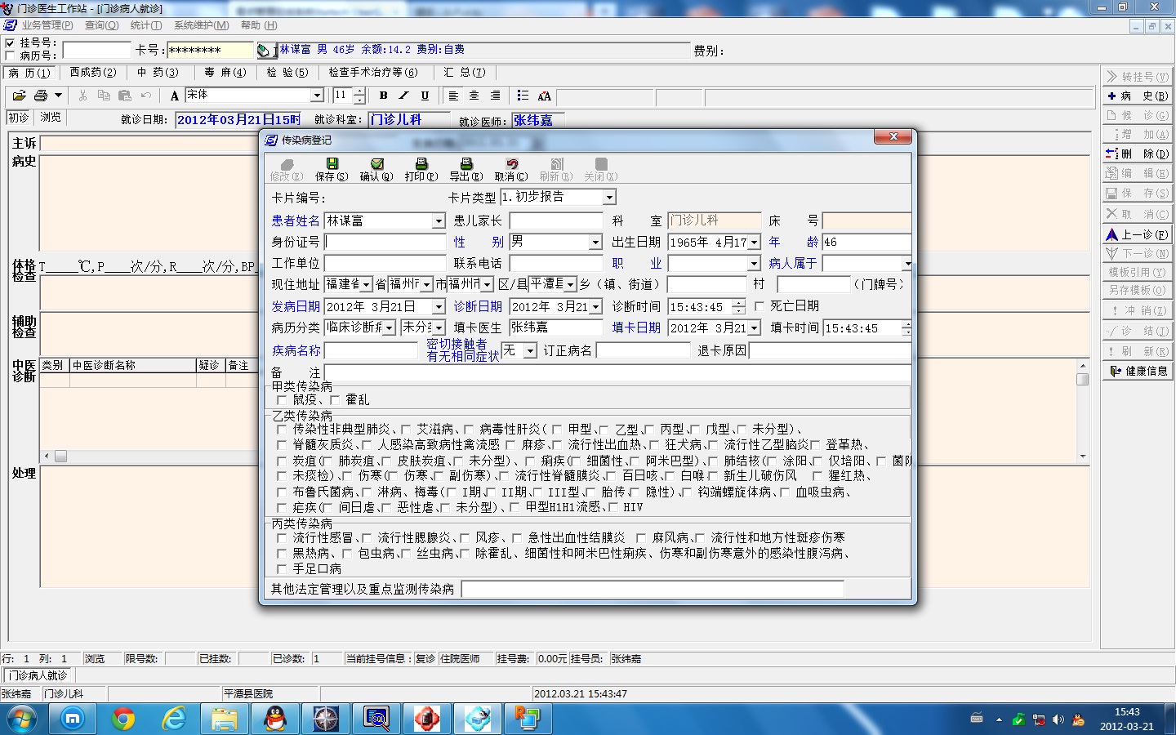Click 确认(Q) confirm icon in the dialog
1176x735 pixels.
376,170
